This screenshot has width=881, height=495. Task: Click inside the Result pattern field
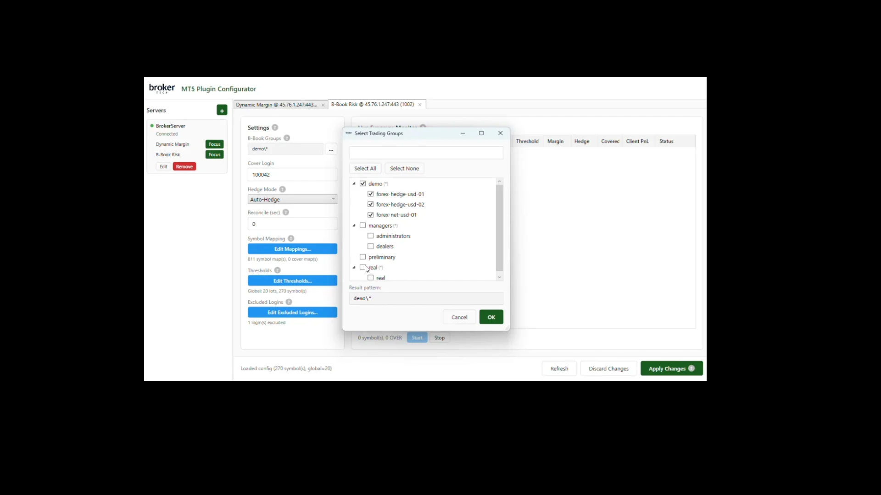(425, 298)
